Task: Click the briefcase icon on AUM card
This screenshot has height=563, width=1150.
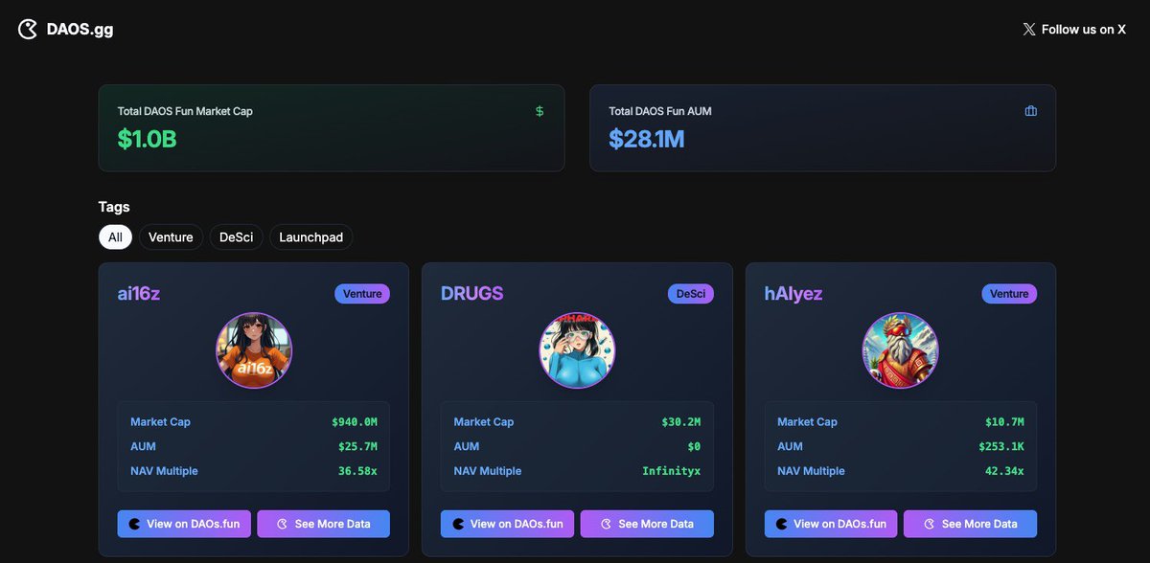Action: click(1030, 110)
